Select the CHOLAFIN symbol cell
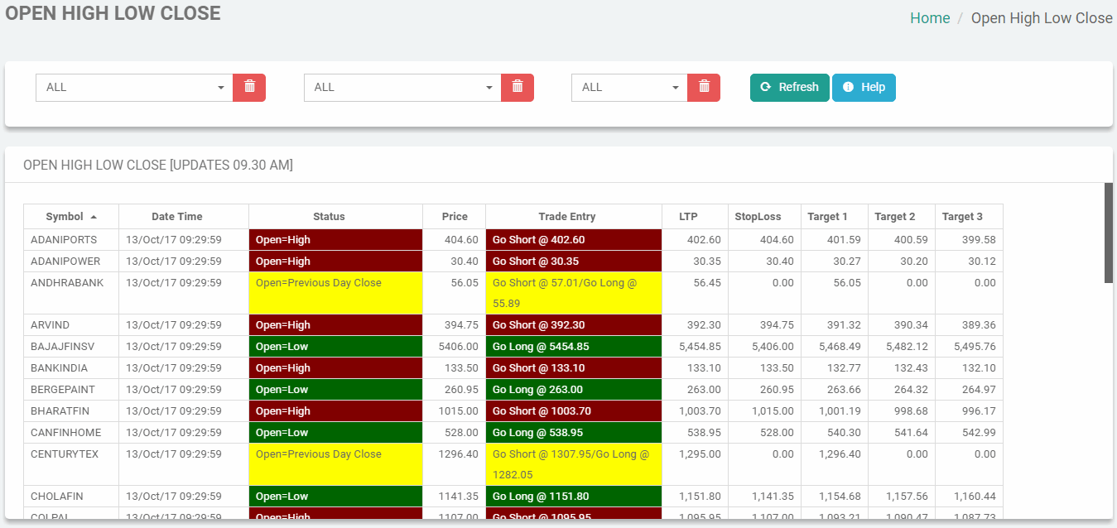1117x528 pixels. (x=71, y=497)
